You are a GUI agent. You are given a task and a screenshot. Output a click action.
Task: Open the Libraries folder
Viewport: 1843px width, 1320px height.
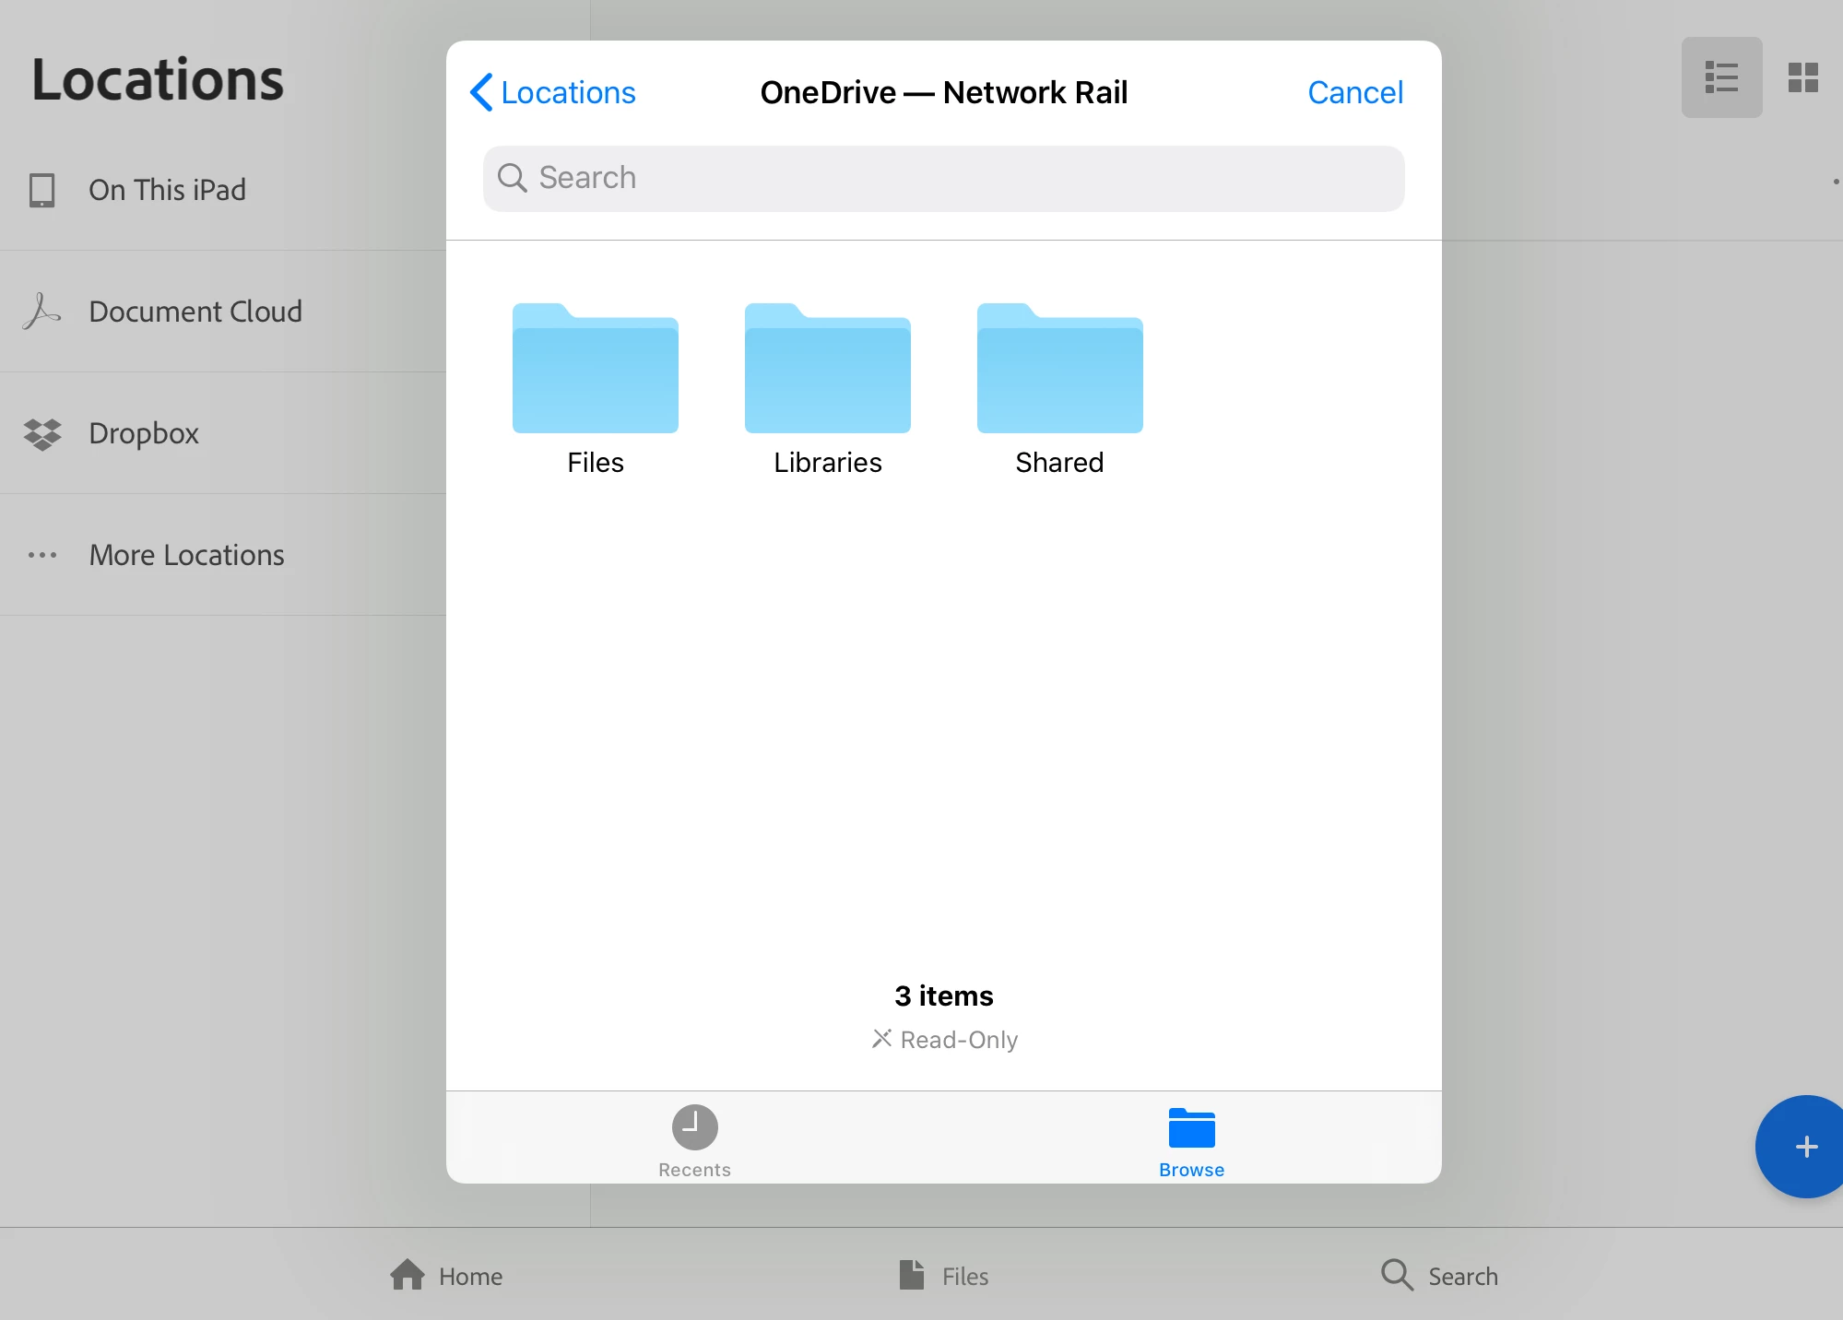pos(827,370)
